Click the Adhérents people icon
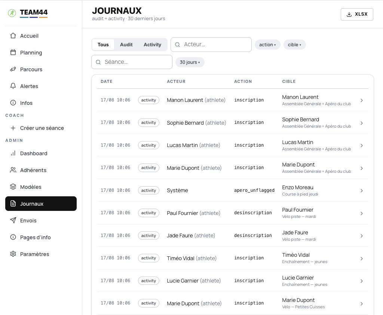The width and height of the screenshot is (383, 315). pos(13,170)
